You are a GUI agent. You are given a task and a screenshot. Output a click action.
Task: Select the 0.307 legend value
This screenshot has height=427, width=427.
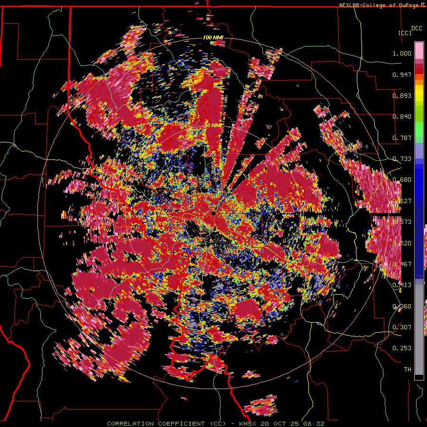pos(402,327)
